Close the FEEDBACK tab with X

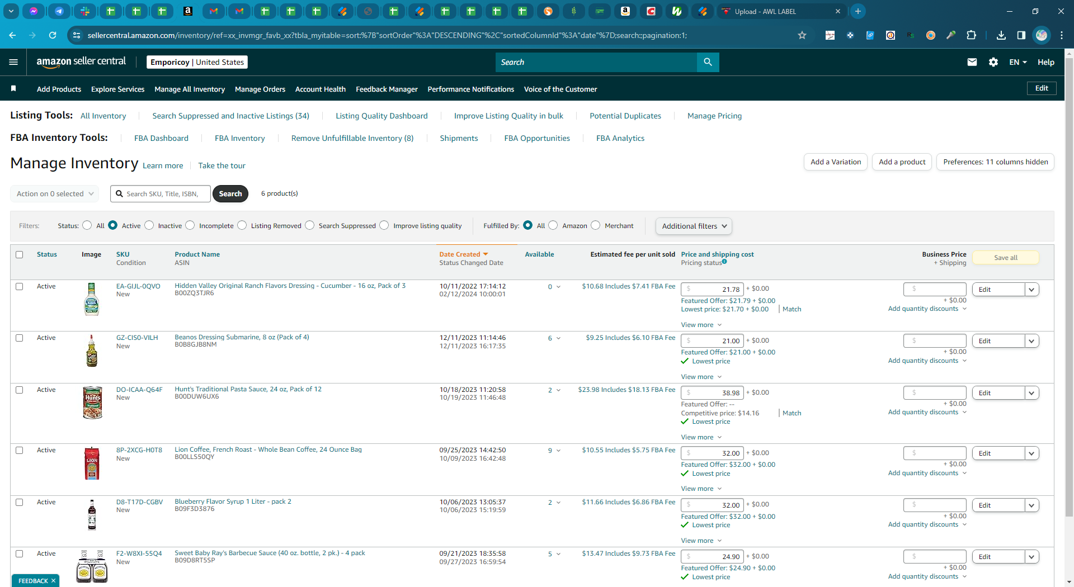coord(54,581)
